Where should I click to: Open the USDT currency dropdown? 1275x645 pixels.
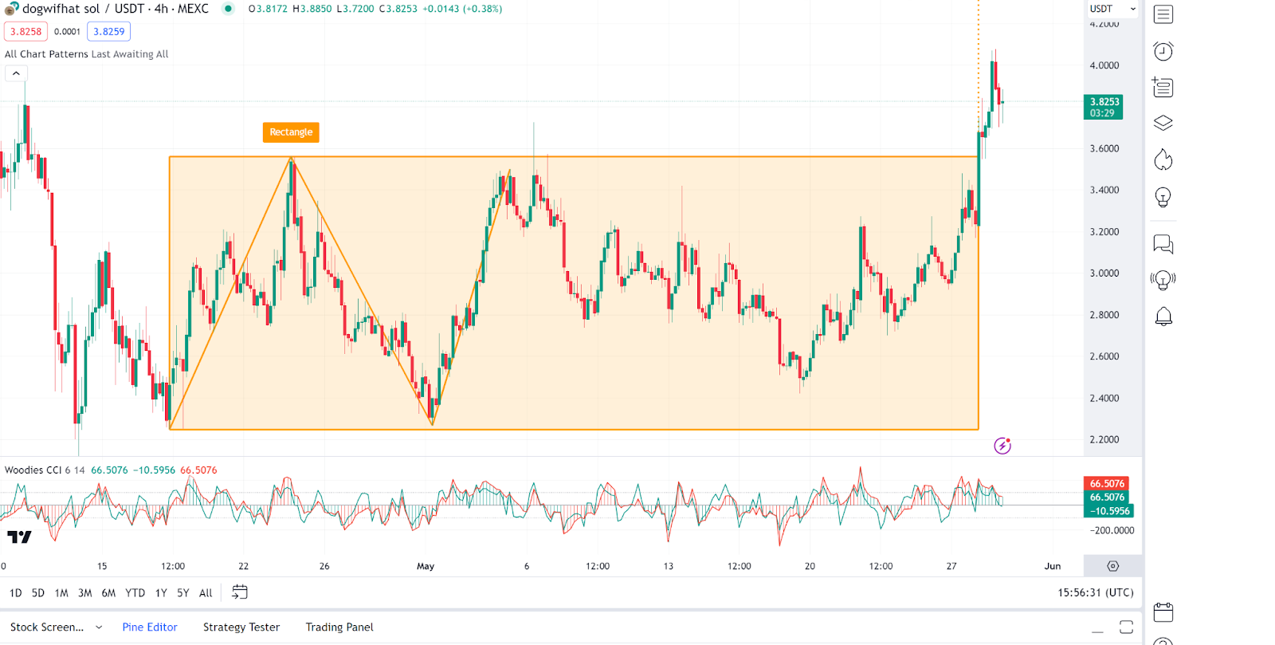click(x=1112, y=9)
